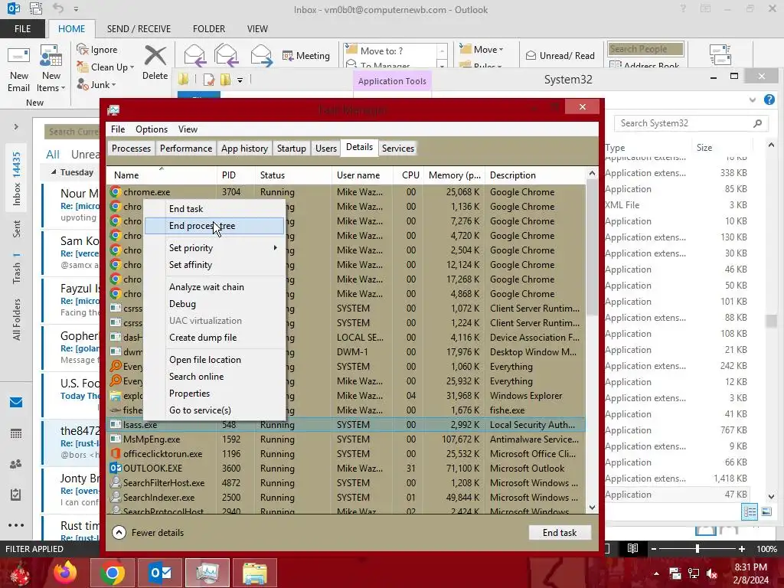
Task: Open People icon in Outlook sidebar
Action: [16, 464]
